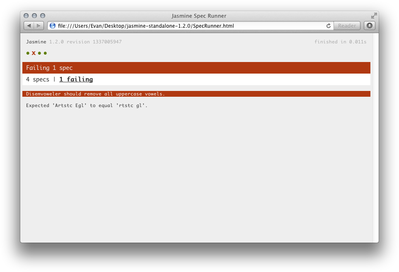
Task: Click the first green passing spec dot
Action: click(28, 53)
